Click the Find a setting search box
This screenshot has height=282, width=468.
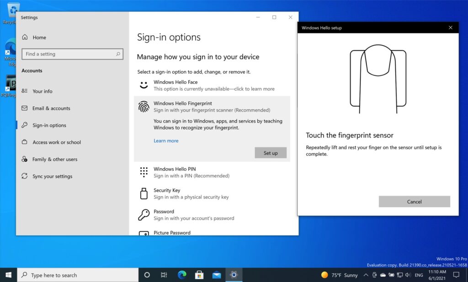coord(72,54)
